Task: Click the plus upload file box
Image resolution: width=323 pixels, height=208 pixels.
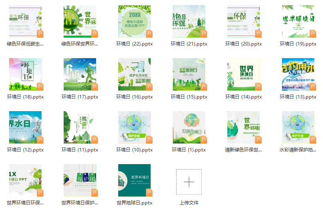Action: tap(189, 182)
